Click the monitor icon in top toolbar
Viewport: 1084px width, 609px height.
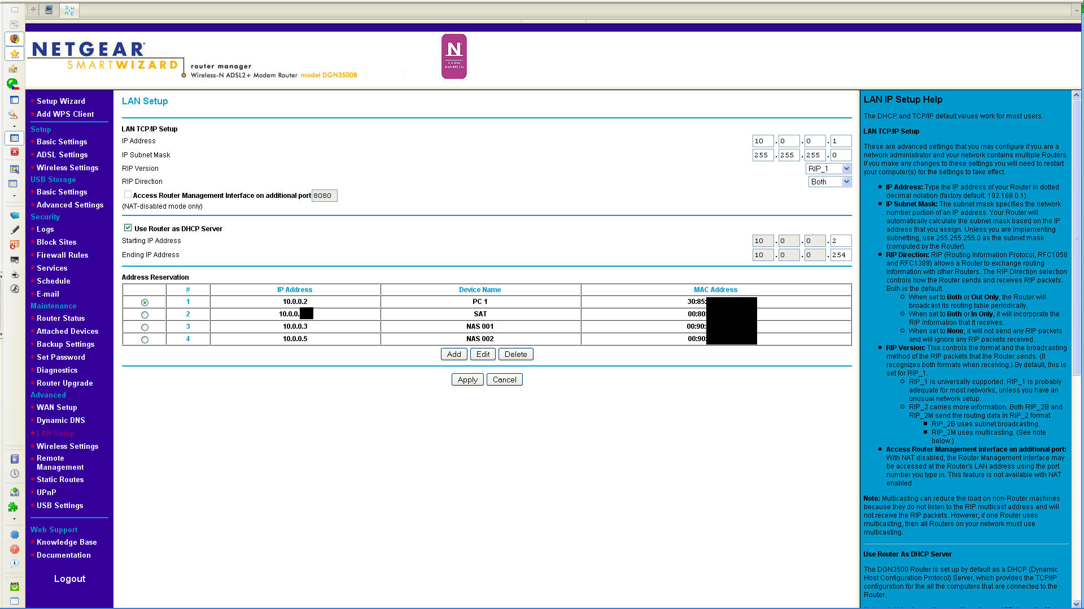pos(49,10)
